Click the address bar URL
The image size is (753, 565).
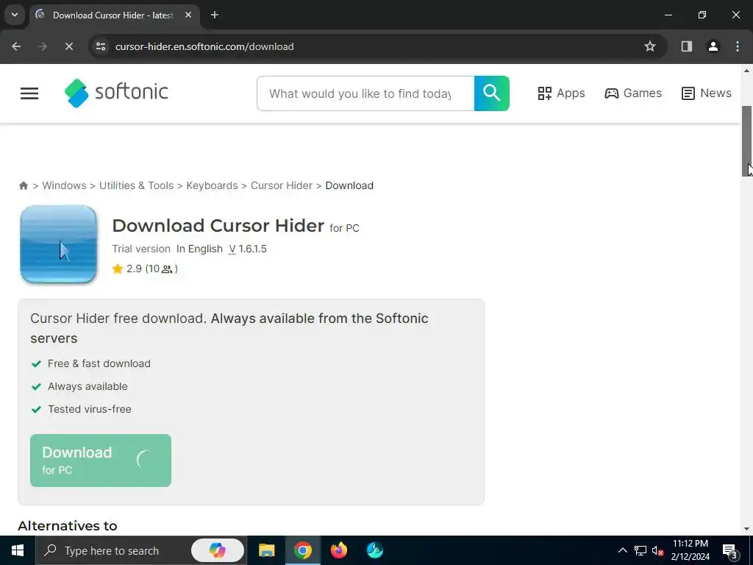204,46
